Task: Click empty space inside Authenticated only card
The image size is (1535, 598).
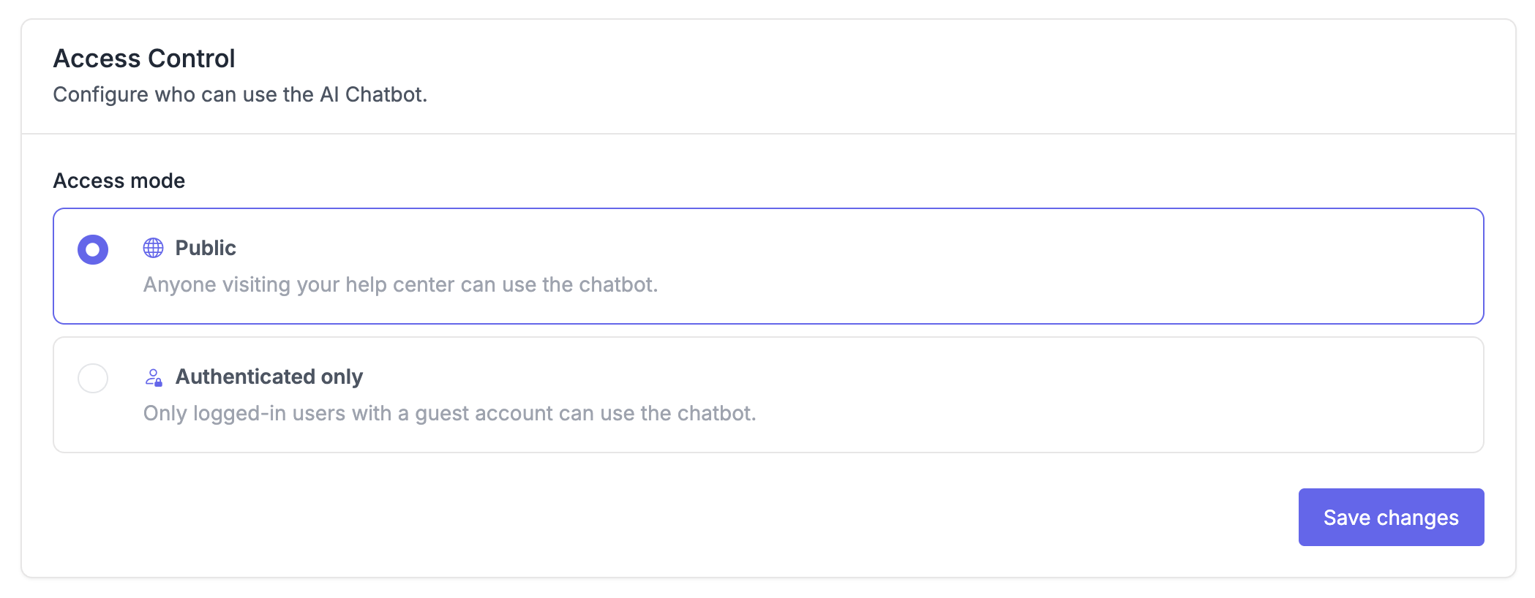Action: tap(1097, 395)
